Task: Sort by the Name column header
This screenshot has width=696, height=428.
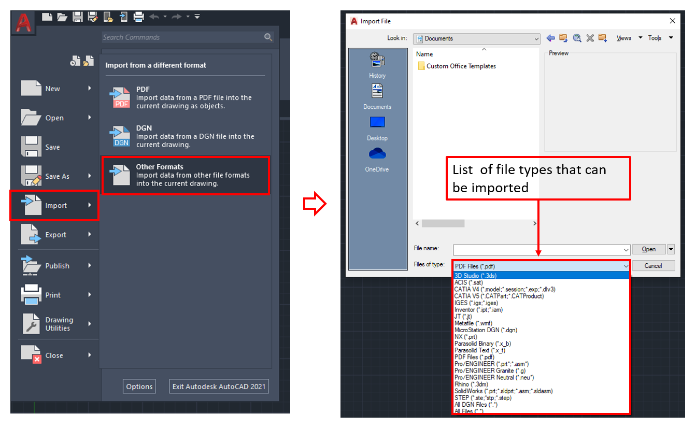Action: tap(424, 54)
